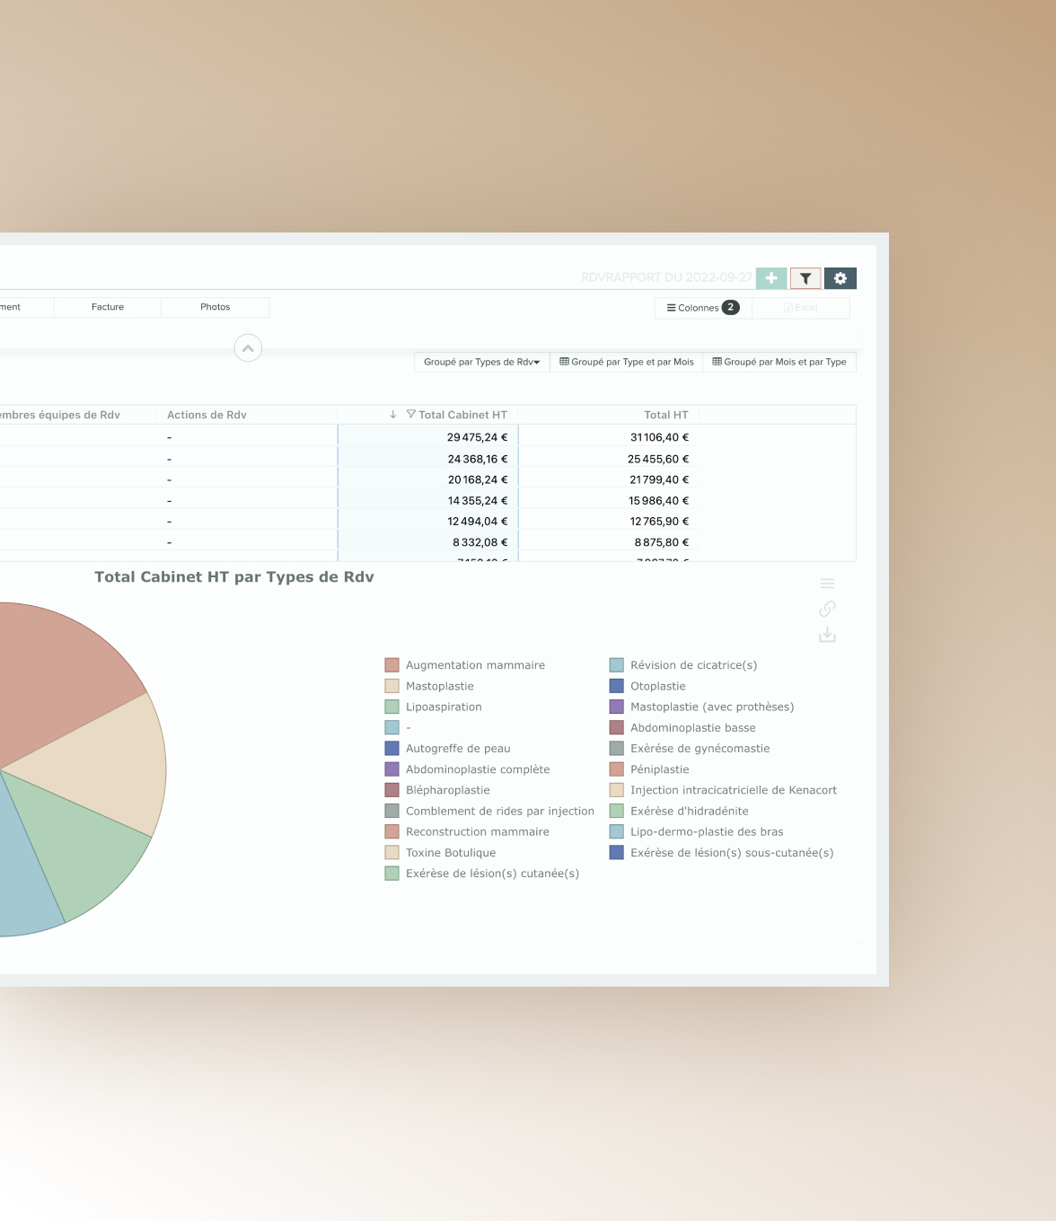Open the Colonnes column selector
This screenshot has width=1056, height=1221.
tap(702, 308)
